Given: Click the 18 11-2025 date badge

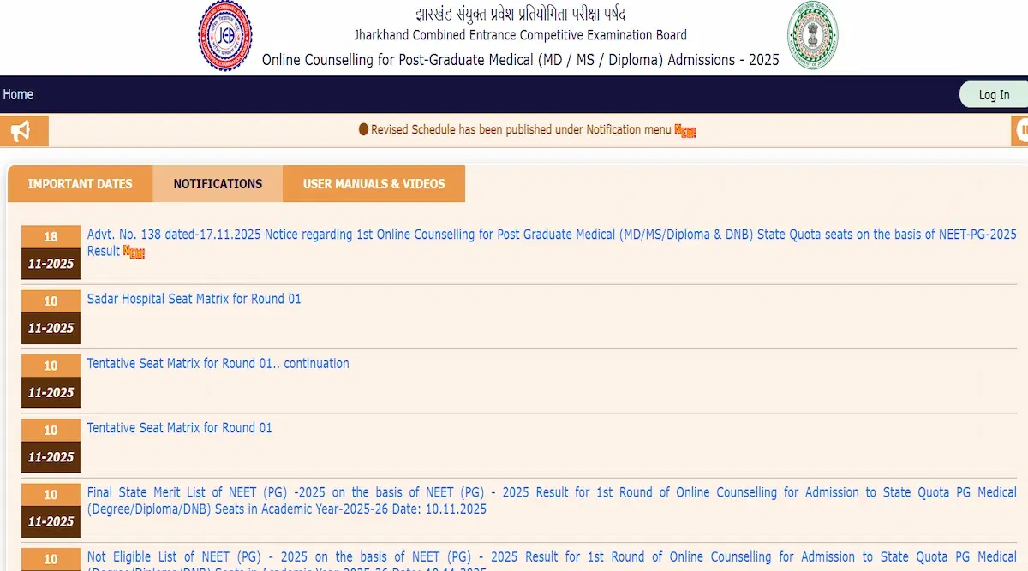Looking at the screenshot, I should (51, 252).
